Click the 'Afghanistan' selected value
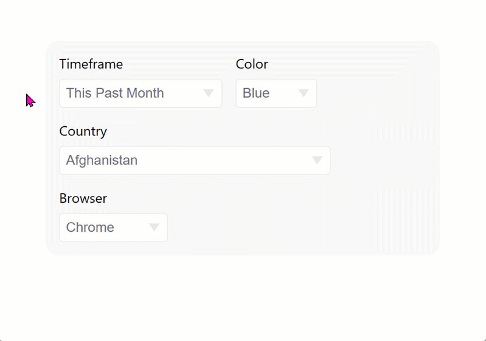This screenshot has width=486, height=341. coord(102,160)
